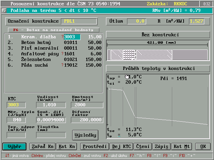
Task: Click the Označení konstrukce field PDL1
Action: 79,21
